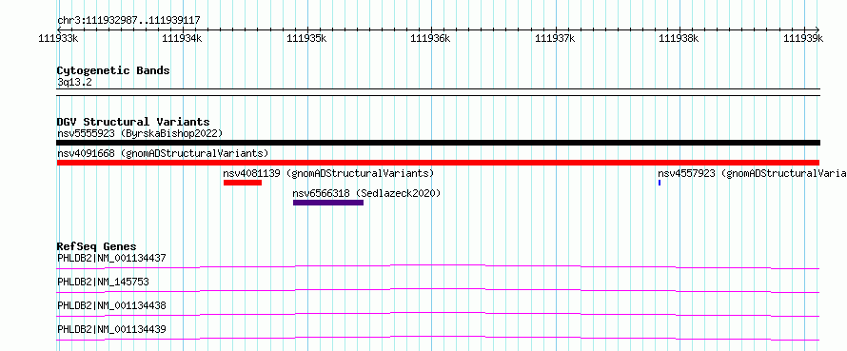Click the 111934k ruler tick label
Screen dimensions: 847x351
182,38
